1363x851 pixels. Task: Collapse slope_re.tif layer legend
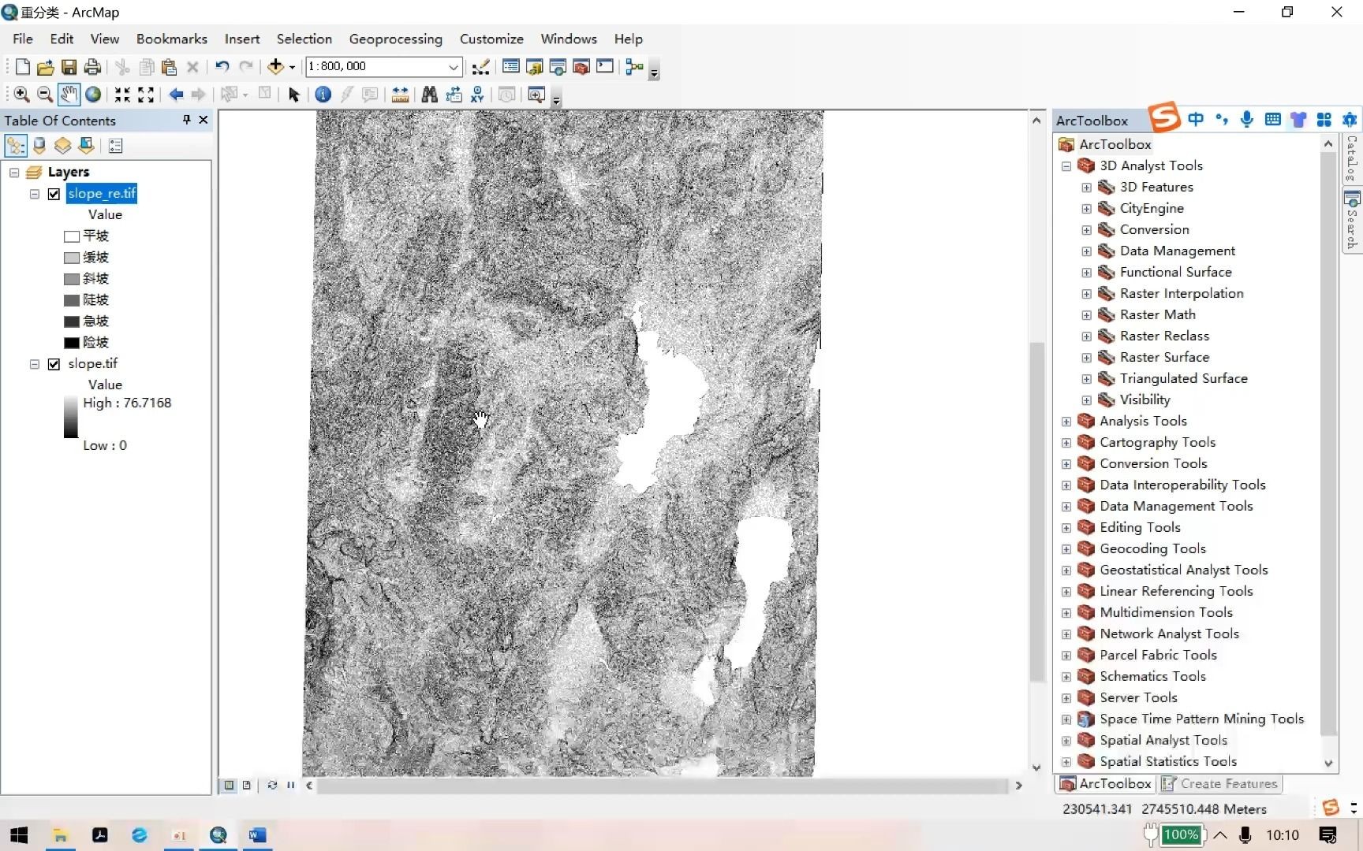(35, 194)
